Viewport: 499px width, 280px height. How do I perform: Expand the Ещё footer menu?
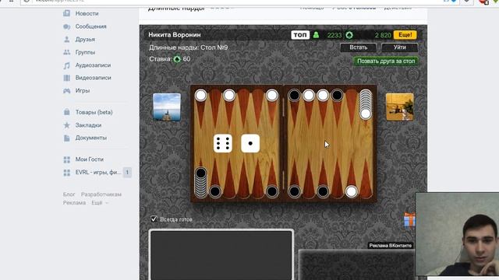100,202
